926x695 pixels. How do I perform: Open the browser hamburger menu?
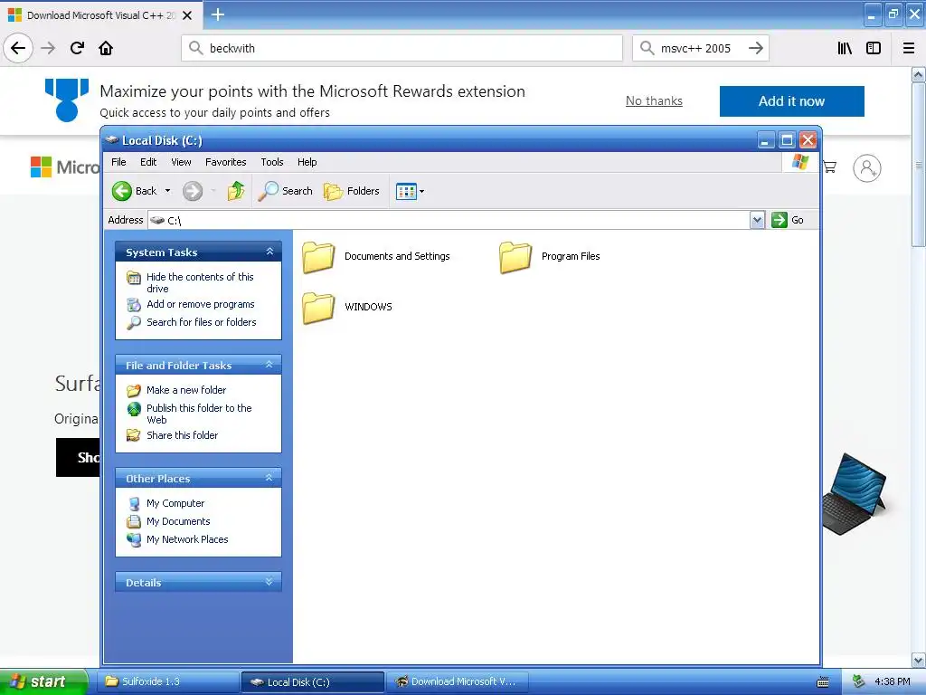tap(909, 48)
